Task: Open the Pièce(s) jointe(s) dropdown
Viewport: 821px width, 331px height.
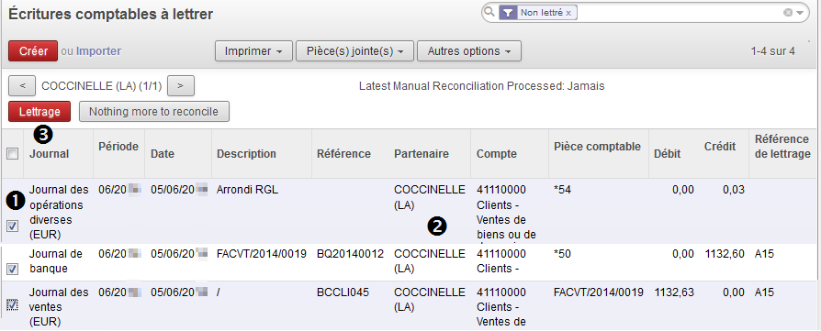Action: (355, 51)
